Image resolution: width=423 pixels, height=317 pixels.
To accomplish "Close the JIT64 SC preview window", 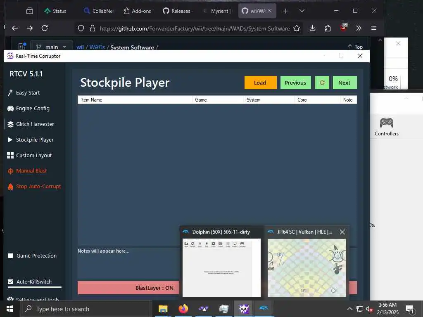I will pyautogui.click(x=342, y=232).
